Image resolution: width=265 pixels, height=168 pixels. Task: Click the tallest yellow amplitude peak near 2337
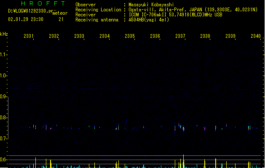coord(183,161)
